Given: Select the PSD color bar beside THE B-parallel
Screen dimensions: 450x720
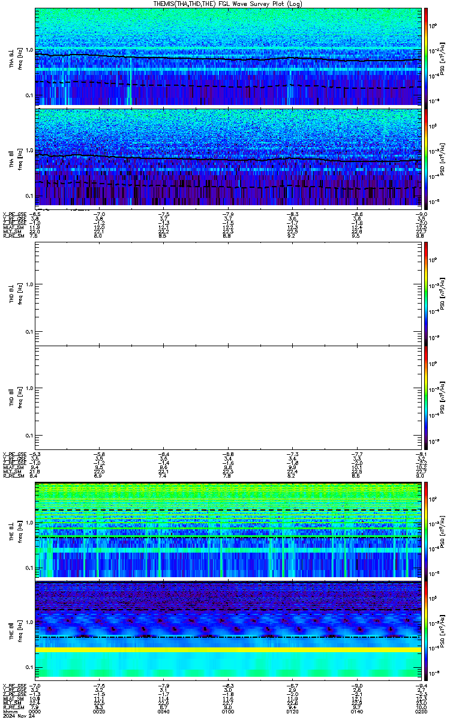Looking at the screenshot, I should pos(427,629).
